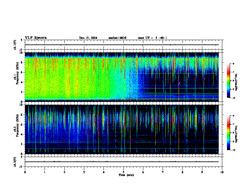Click the "-10" label on the ch.2 color bar

[234, 150]
